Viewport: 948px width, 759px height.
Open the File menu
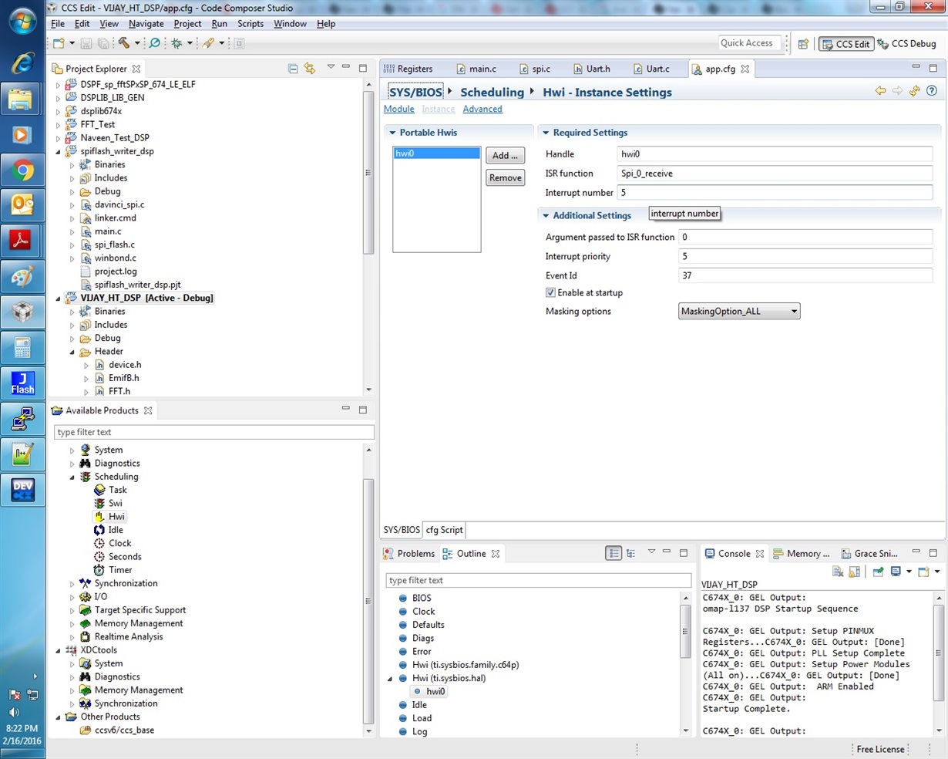[x=58, y=24]
